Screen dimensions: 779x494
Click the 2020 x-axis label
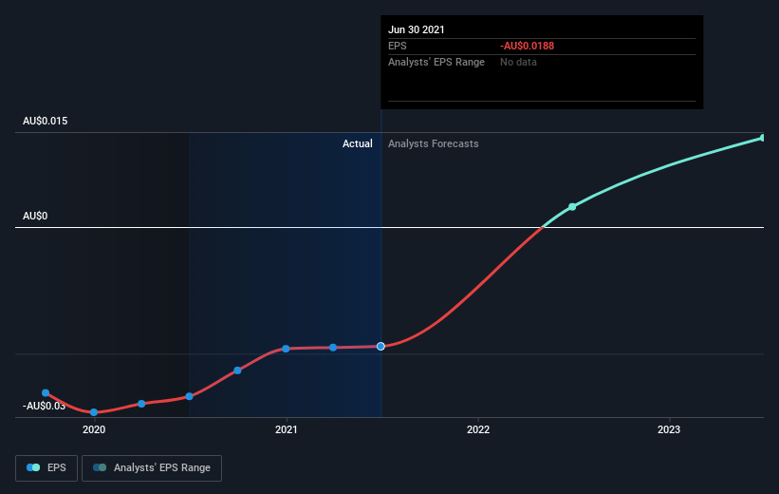(94, 429)
